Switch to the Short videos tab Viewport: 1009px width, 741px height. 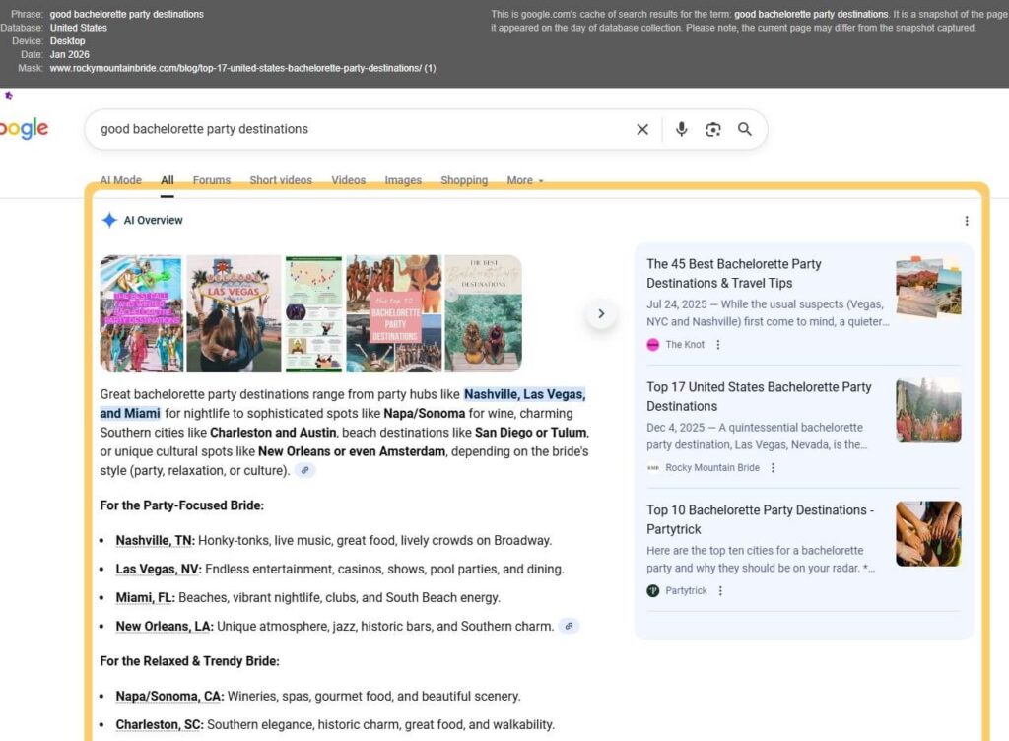pos(281,180)
